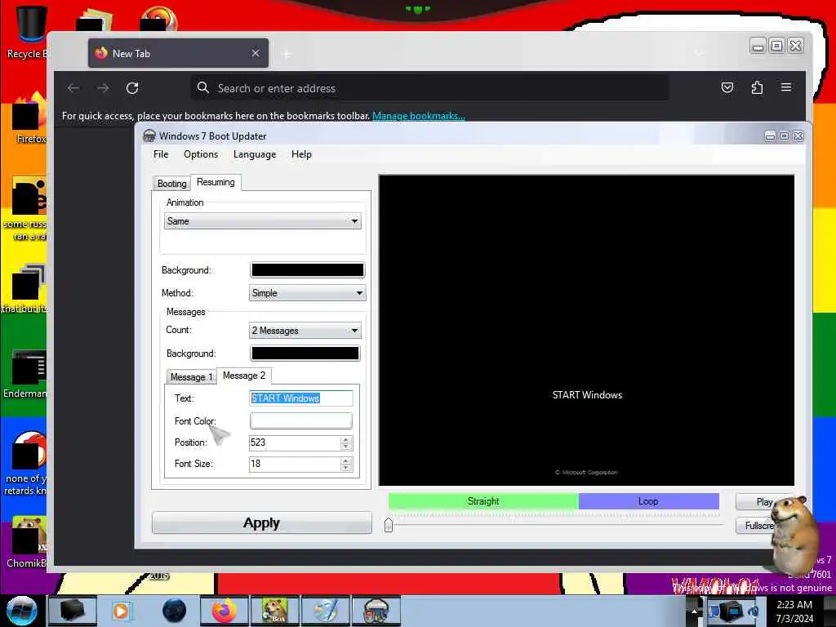Open the Firefox extensions puzzle icon
This screenshot has height=627, width=836.
point(757,87)
